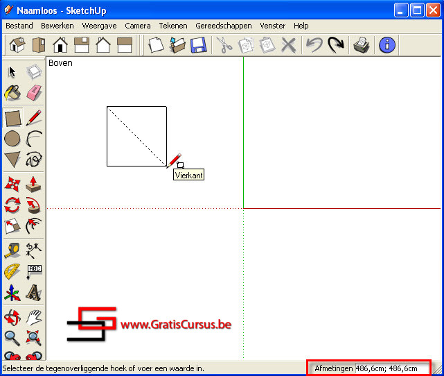Click the Delete X icon
This screenshot has width=444, height=376.
pyautogui.click(x=289, y=45)
